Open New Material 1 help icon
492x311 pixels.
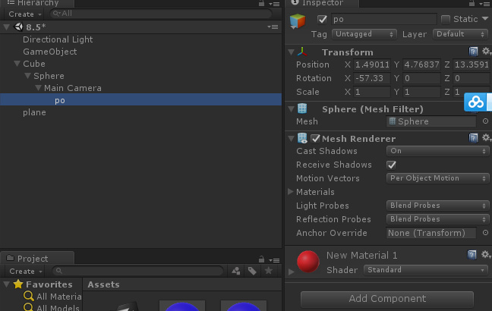471,255
